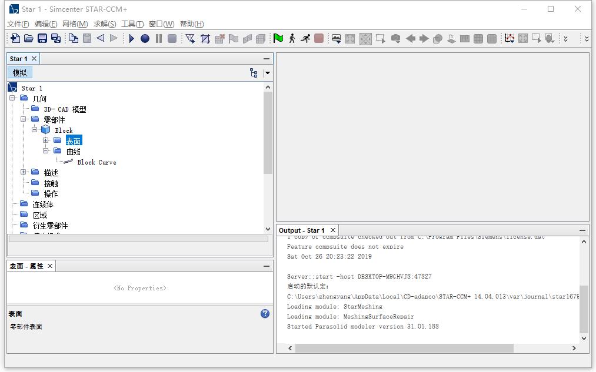Close the Star 1 tab
Image resolution: width=596 pixels, height=372 pixels.
click(34, 58)
